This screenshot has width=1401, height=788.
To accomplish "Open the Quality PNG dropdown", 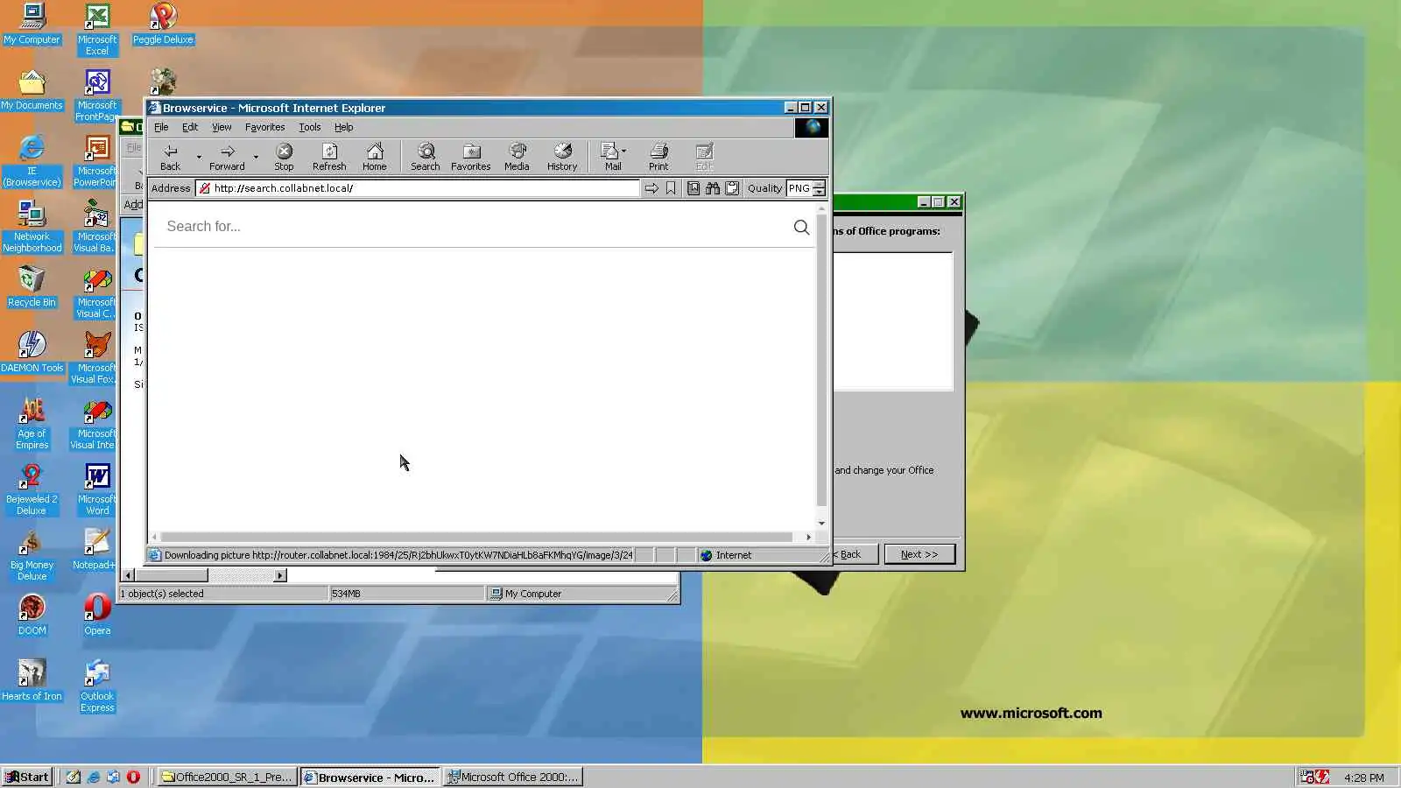I will click(x=819, y=188).
